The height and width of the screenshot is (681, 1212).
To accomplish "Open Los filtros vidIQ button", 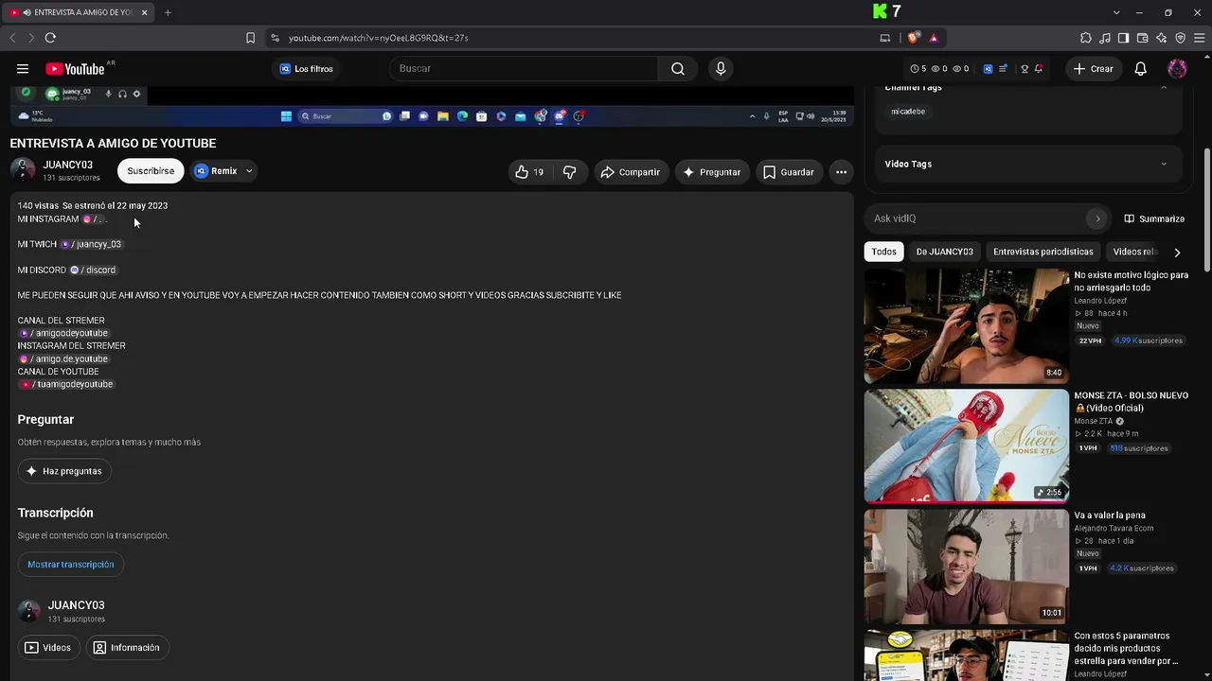I will pyautogui.click(x=307, y=68).
